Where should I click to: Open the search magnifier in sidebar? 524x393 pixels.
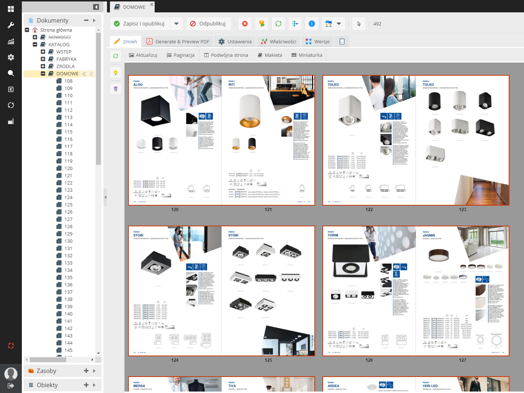coord(11,73)
